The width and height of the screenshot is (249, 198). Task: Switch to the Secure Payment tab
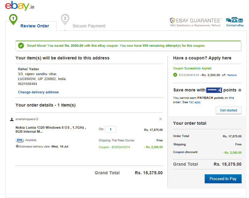click(89, 26)
